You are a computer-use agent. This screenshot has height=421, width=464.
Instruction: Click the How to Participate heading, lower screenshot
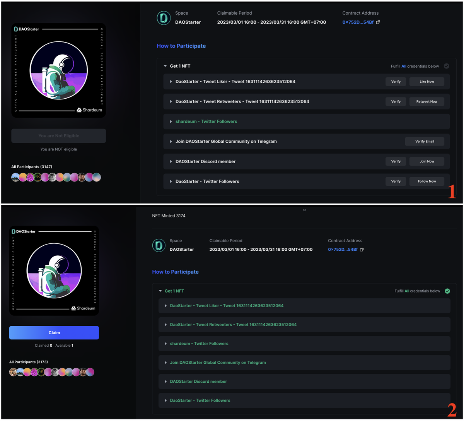coord(175,272)
